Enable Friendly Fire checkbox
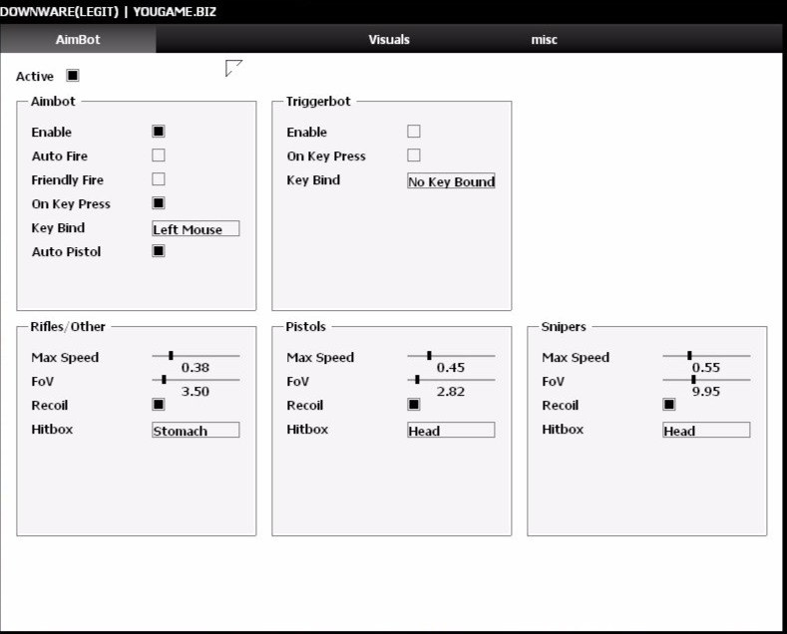The height and width of the screenshot is (634, 787). (x=159, y=179)
